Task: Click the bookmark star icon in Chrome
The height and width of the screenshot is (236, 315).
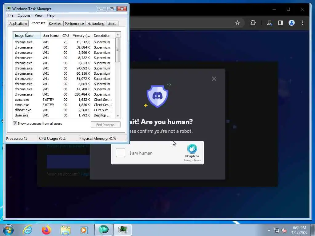Action: click(237, 23)
